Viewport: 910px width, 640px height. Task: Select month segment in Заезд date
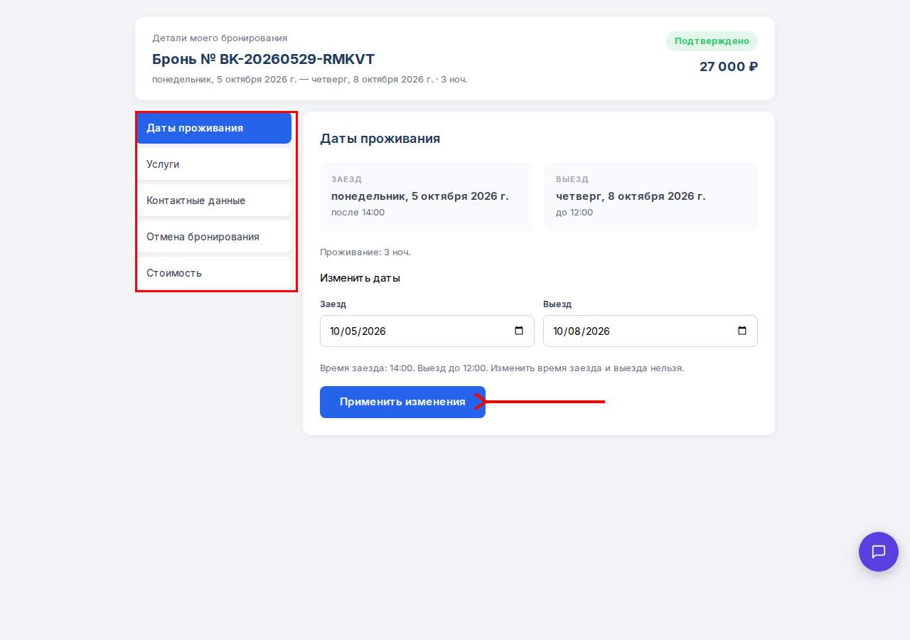point(336,331)
